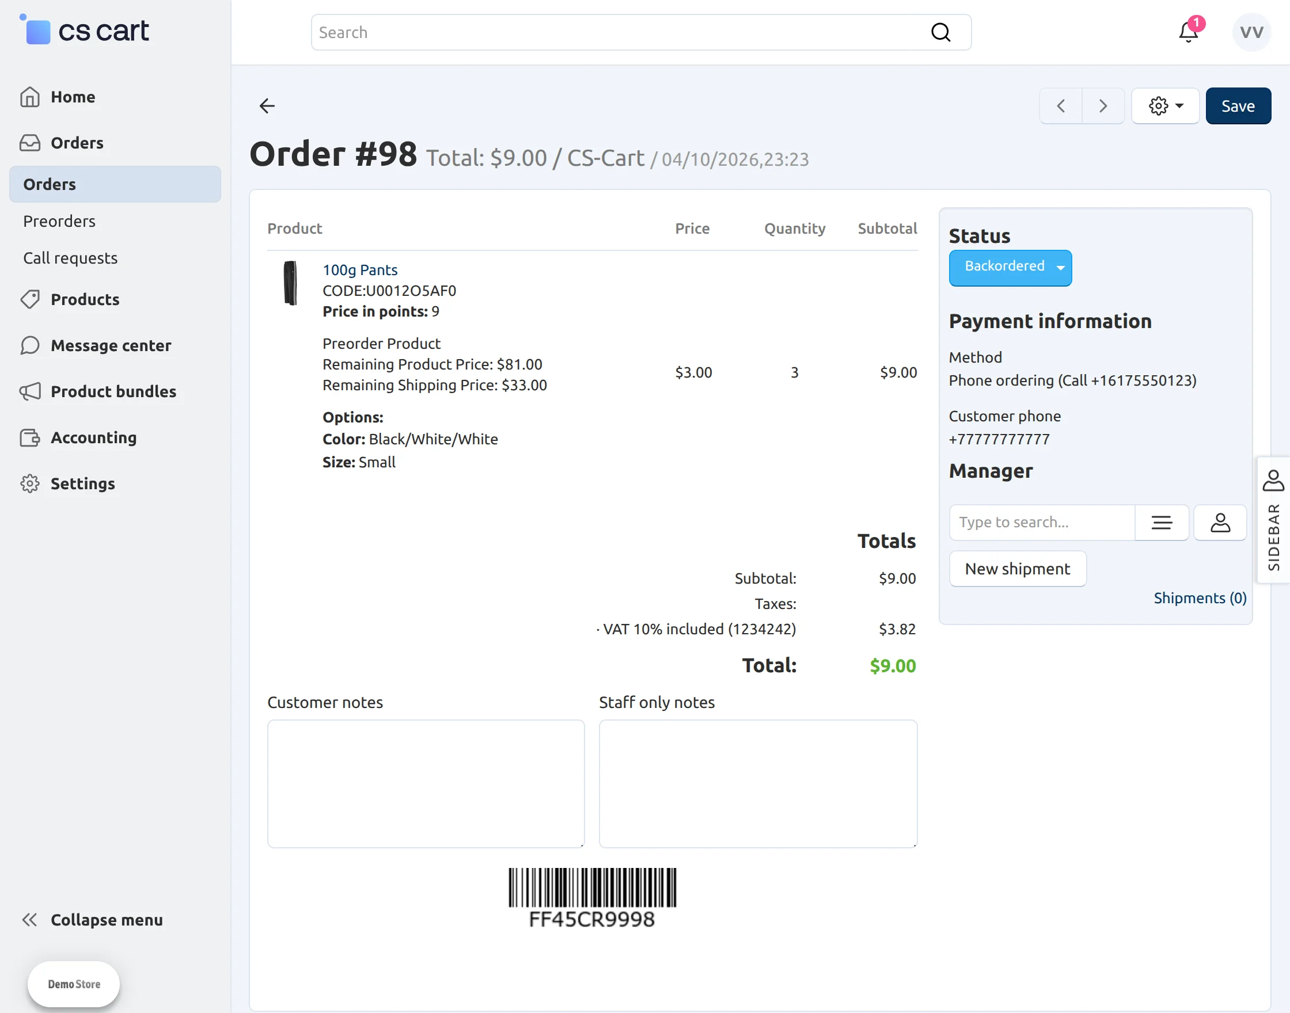This screenshot has height=1013, width=1290.
Task: Open Products from the sidebar icon
Action: coord(30,299)
